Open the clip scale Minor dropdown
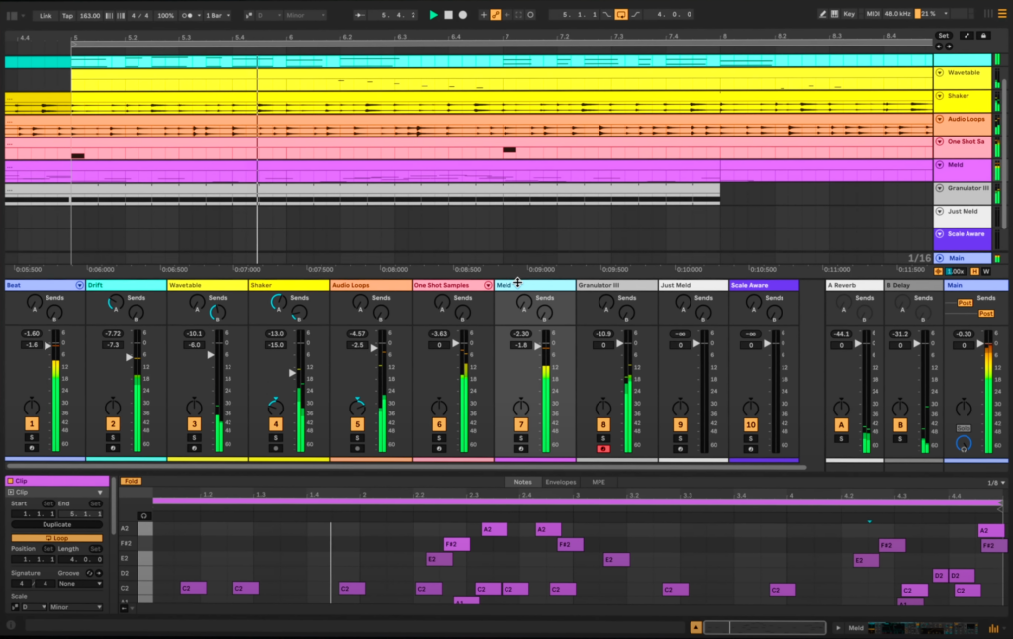 coord(75,607)
